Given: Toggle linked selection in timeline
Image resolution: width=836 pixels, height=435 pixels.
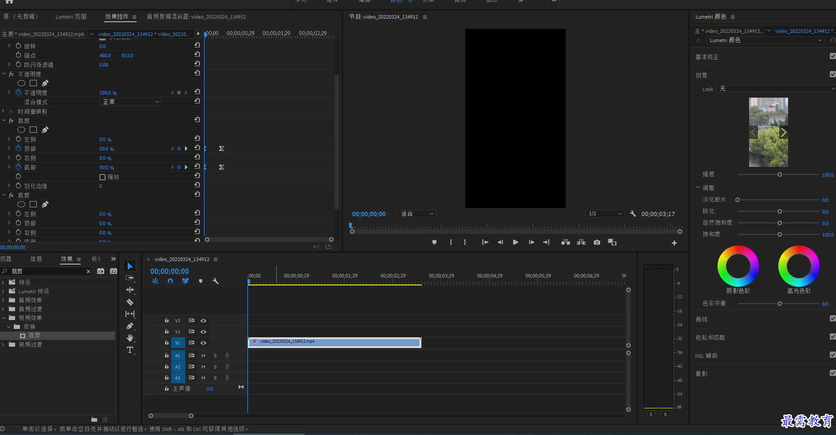Looking at the screenshot, I should tap(185, 281).
